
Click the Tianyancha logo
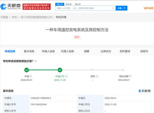click(10, 6)
